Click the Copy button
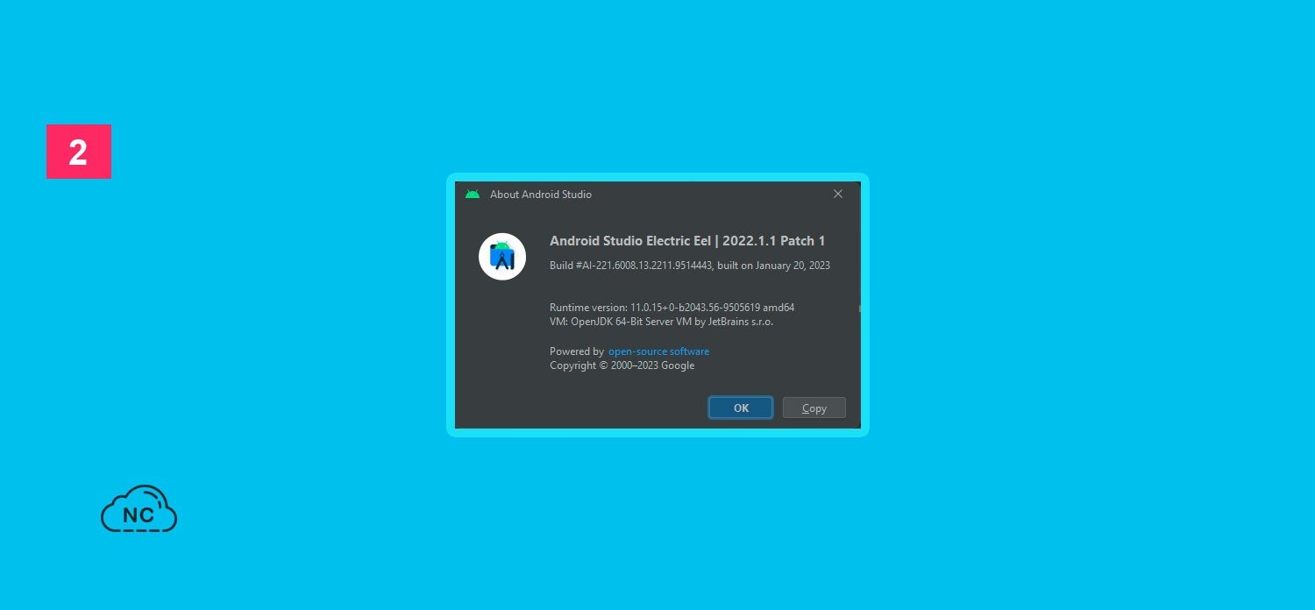Screen dimensions: 1315x610 (x=814, y=408)
